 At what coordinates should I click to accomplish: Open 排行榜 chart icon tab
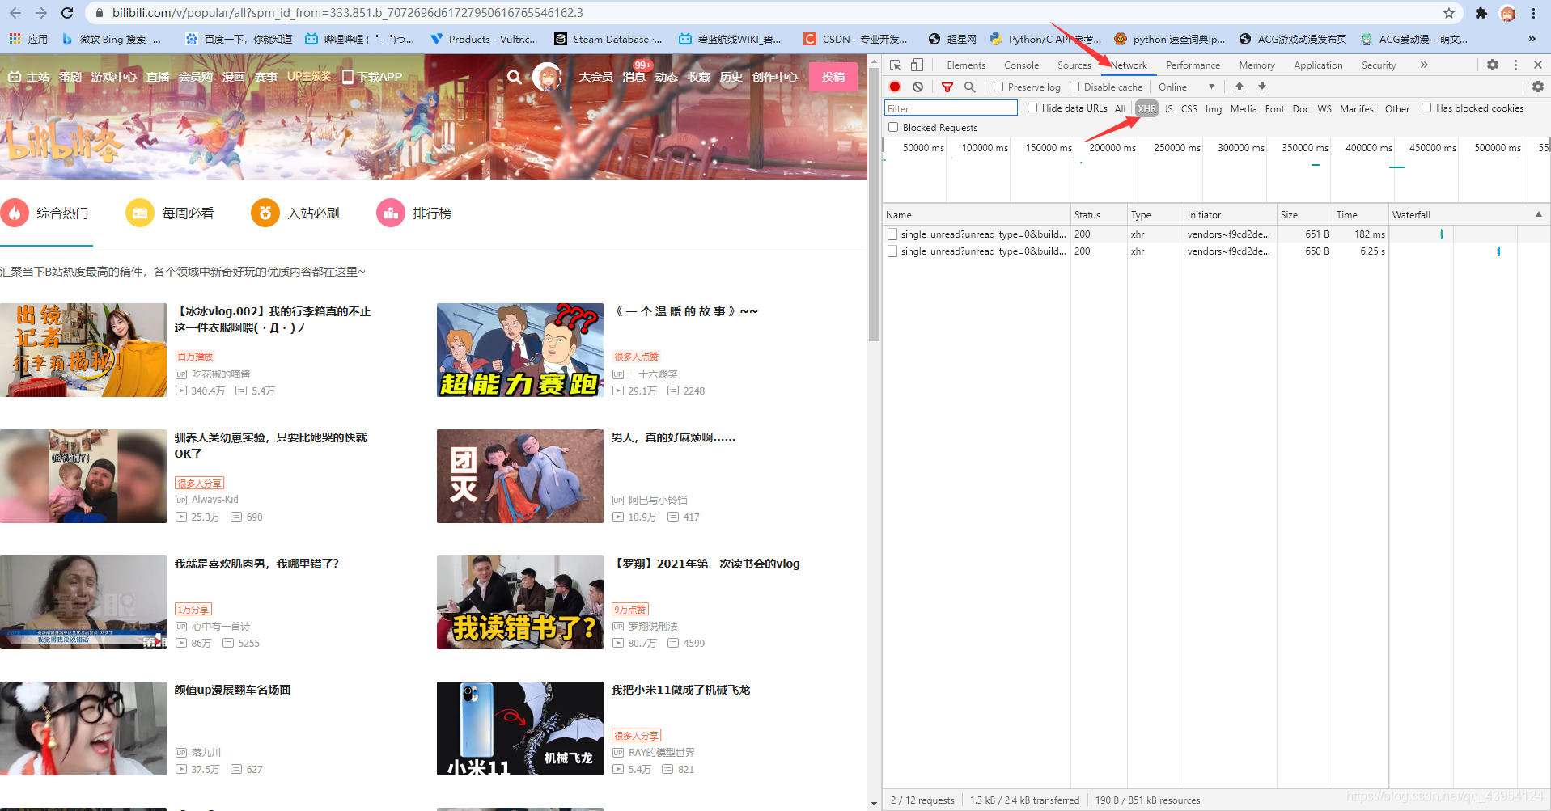pyautogui.click(x=391, y=213)
